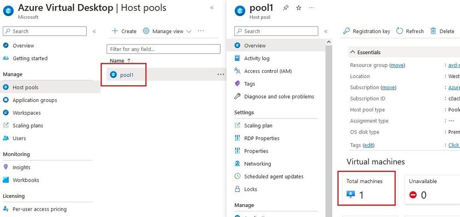
Task: Open the Total machines tile
Action: pyautogui.click(x=369, y=189)
